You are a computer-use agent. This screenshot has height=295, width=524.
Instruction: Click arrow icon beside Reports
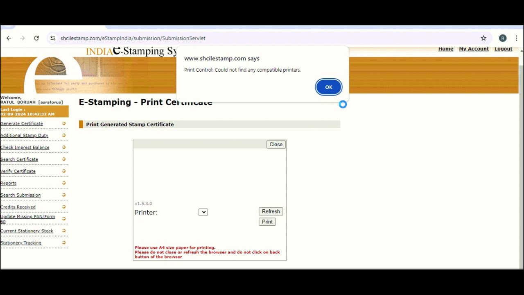pyautogui.click(x=64, y=183)
